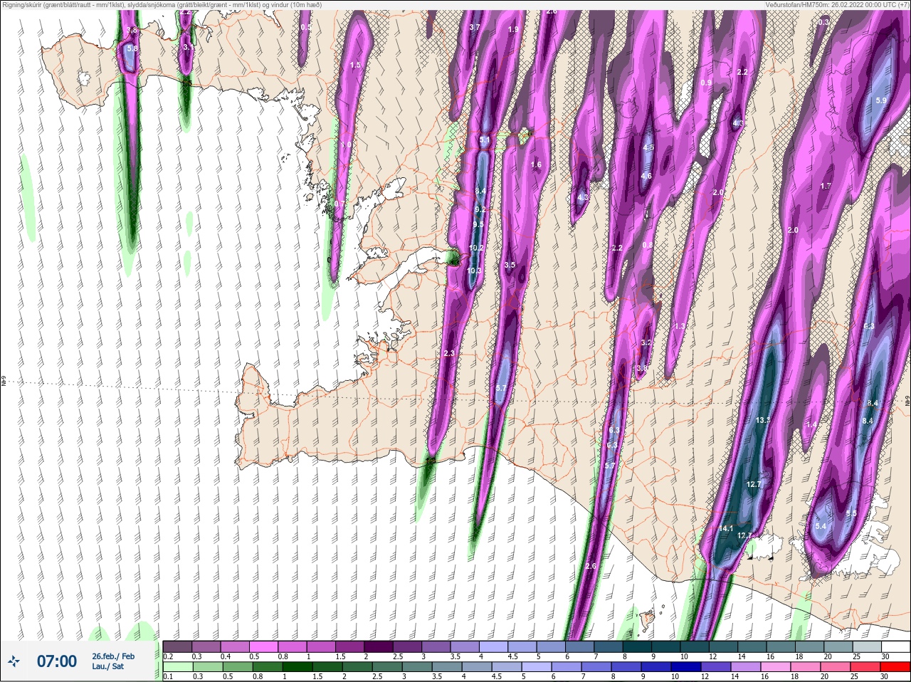Select the dark teal swatch at 9 in snow legend
The image size is (911, 682).
[x=665, y=646]
